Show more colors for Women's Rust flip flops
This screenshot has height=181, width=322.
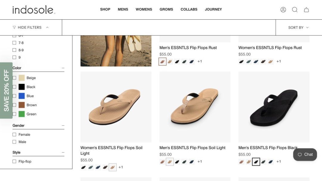pyautogui.click(x=278, y=62)
